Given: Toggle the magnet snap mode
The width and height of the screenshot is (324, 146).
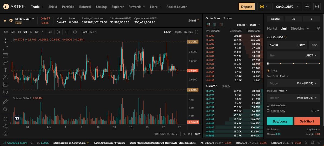Looking at the screenshot, I should click(x=5, y=119).
